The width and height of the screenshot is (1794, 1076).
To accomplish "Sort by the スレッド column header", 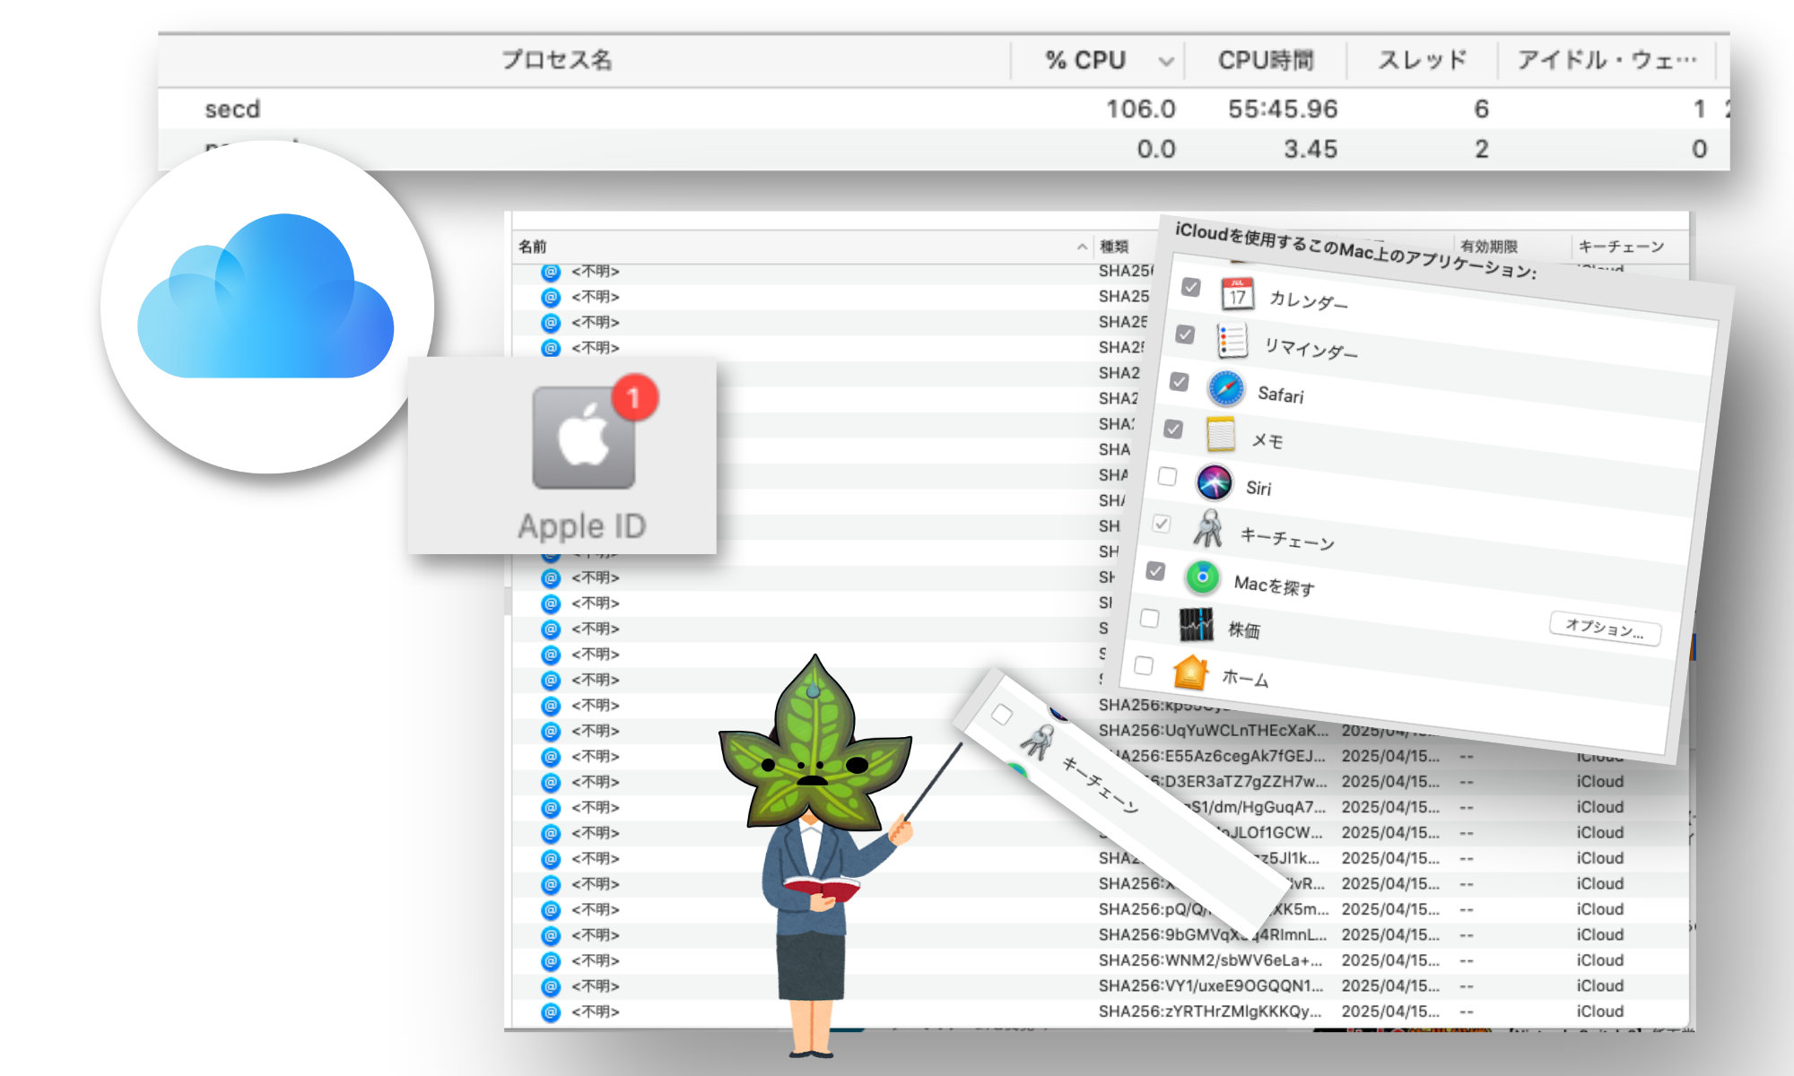I will pos(1422,60).
